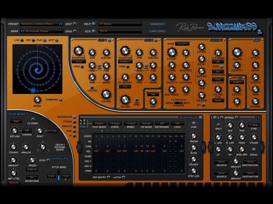The image size is (273, 204).
Task: Click the blue dot in the XY pad
Action: click(33, 90)
